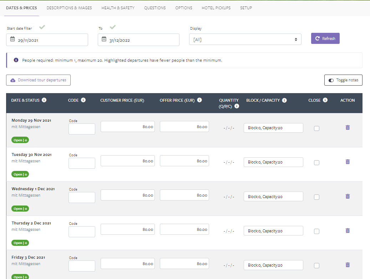Open Health & Safety tab
The width and height of the screenshot is (370, 279).
(118, 8)
